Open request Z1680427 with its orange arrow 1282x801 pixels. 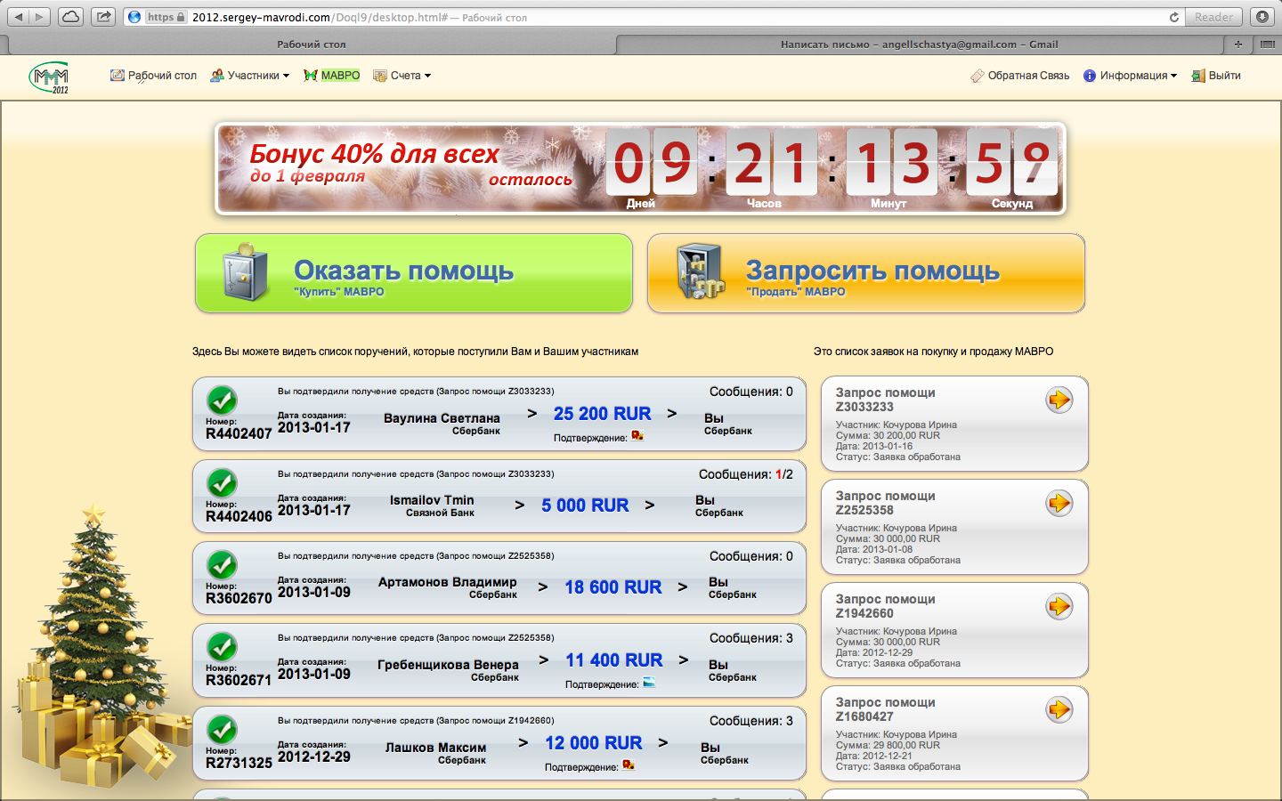point(1059,710)
